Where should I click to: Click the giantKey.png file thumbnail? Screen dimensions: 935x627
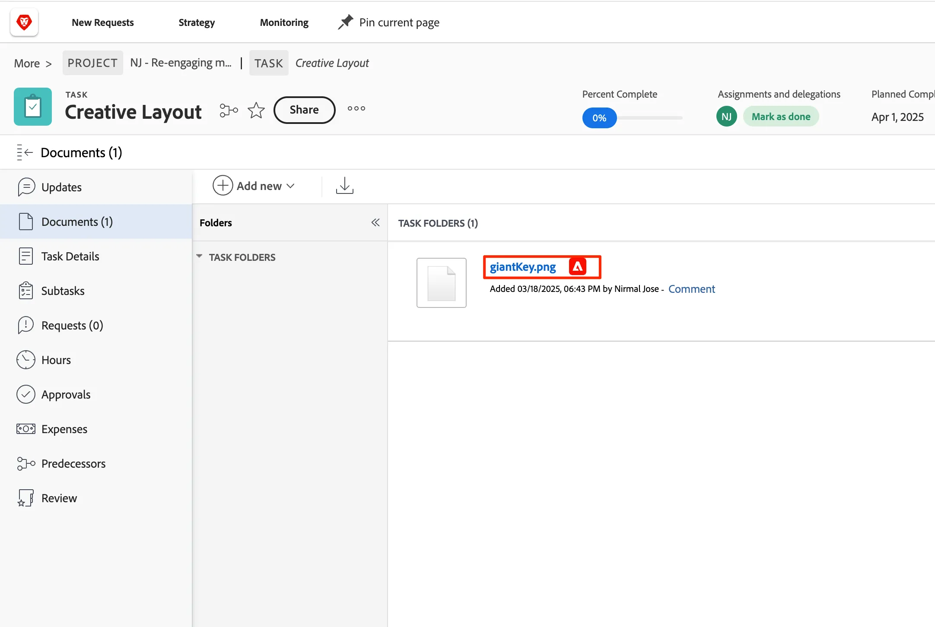click(x=442, y=283)
